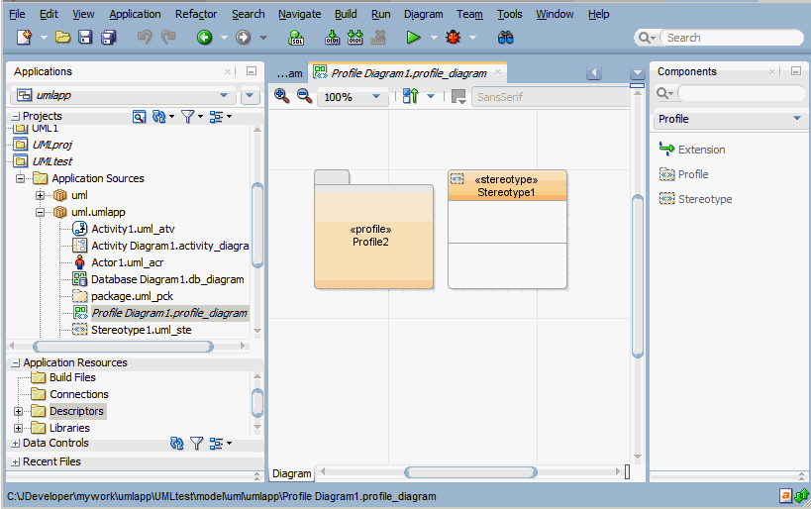Click the Redo toolbar icon
The width and height of the screenshot is (811, 509).
coord(168,38)
